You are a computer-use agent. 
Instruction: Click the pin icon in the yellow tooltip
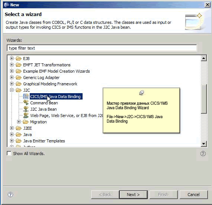[x=142, y=93]
